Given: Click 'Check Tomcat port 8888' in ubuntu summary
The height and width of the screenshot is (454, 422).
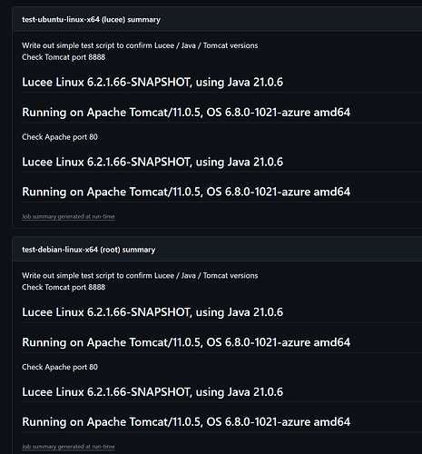Looking at the screenshot, I should 64,57.
